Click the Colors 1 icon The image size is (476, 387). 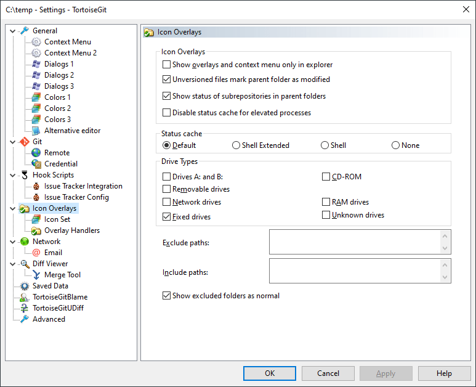pos(36,97)
